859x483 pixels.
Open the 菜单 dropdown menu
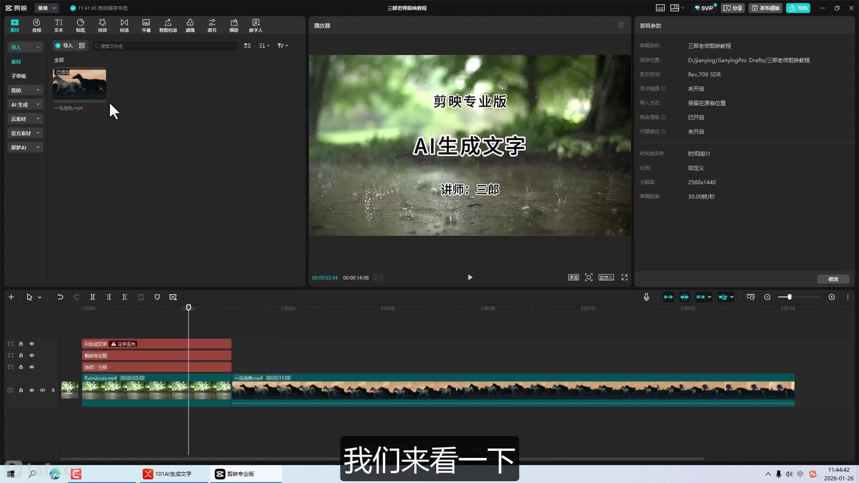pos(46,8)
